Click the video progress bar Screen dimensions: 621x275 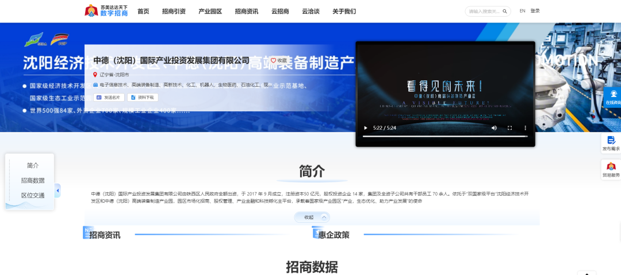(x=445, y=137)
